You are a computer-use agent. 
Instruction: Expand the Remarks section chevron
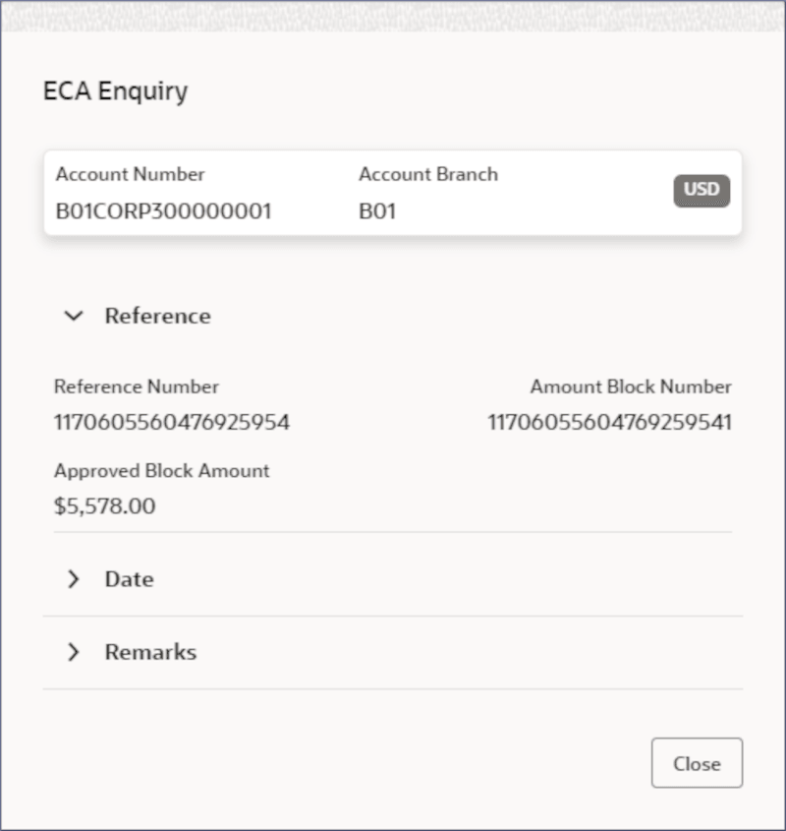(73, 652)
